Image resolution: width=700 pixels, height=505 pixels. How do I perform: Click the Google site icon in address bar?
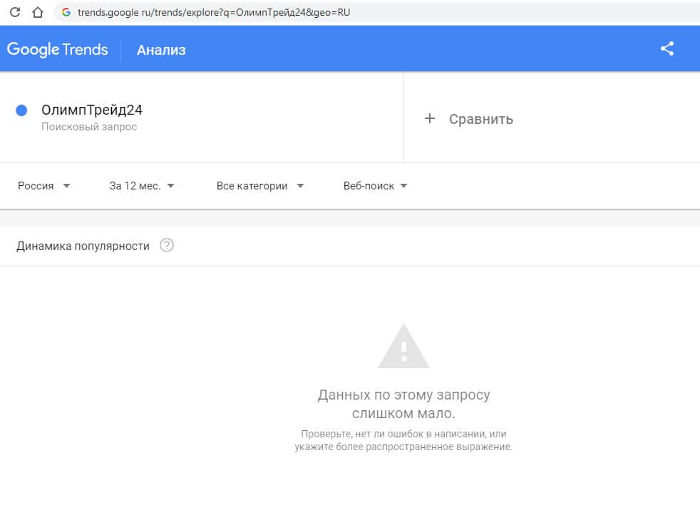(66, 12)
